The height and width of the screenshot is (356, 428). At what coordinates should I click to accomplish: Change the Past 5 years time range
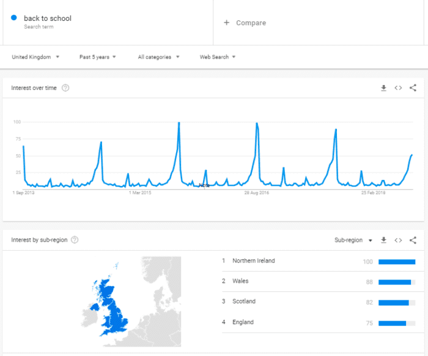98,57
